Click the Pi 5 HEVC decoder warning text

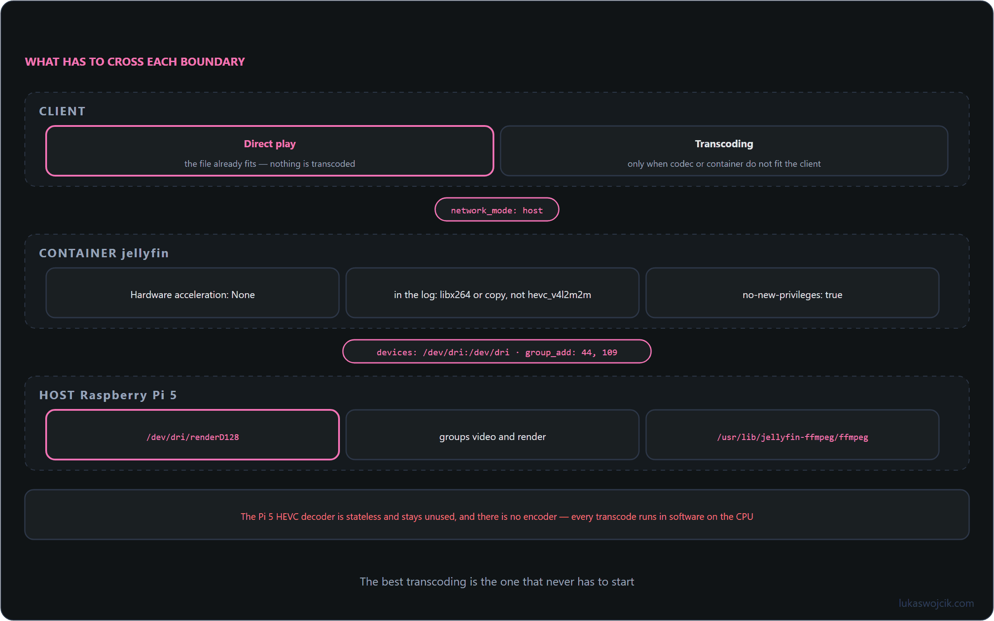coord(497,517)
